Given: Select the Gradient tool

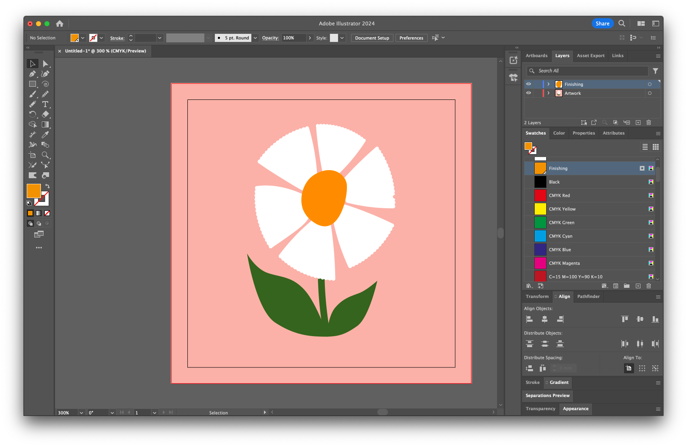Looking at the screenshot, I should (45, 124).
